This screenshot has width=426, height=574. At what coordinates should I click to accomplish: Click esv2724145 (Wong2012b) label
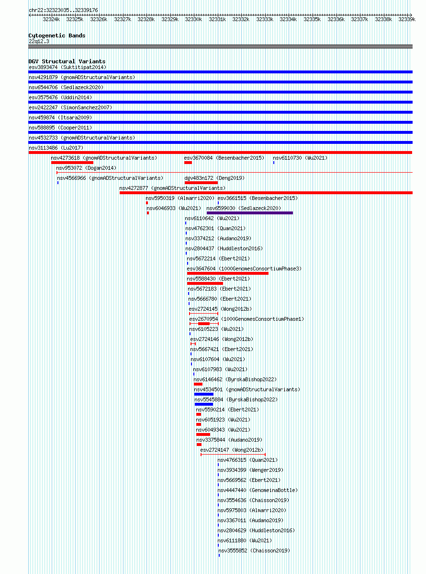tap(220, 309)
